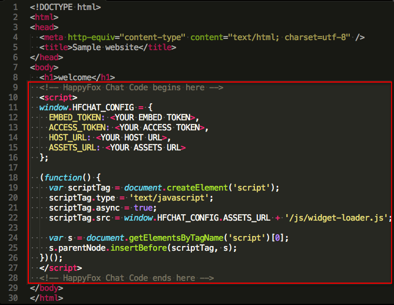The height and width of the screenshot is (305, 394).
Task: Click line number 23 in the gutter
Action: 13,228
